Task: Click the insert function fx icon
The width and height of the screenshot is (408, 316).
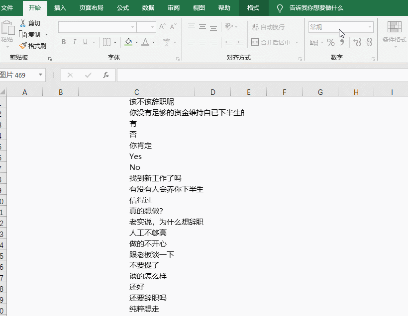Action: 105,75
